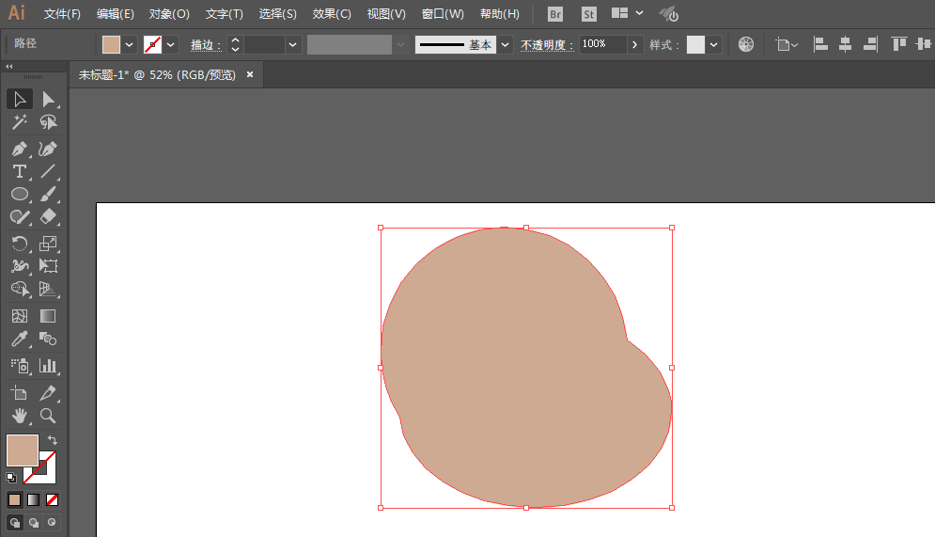
Task: Choose the Ellipse shape tool
Action: coord(19,194)
